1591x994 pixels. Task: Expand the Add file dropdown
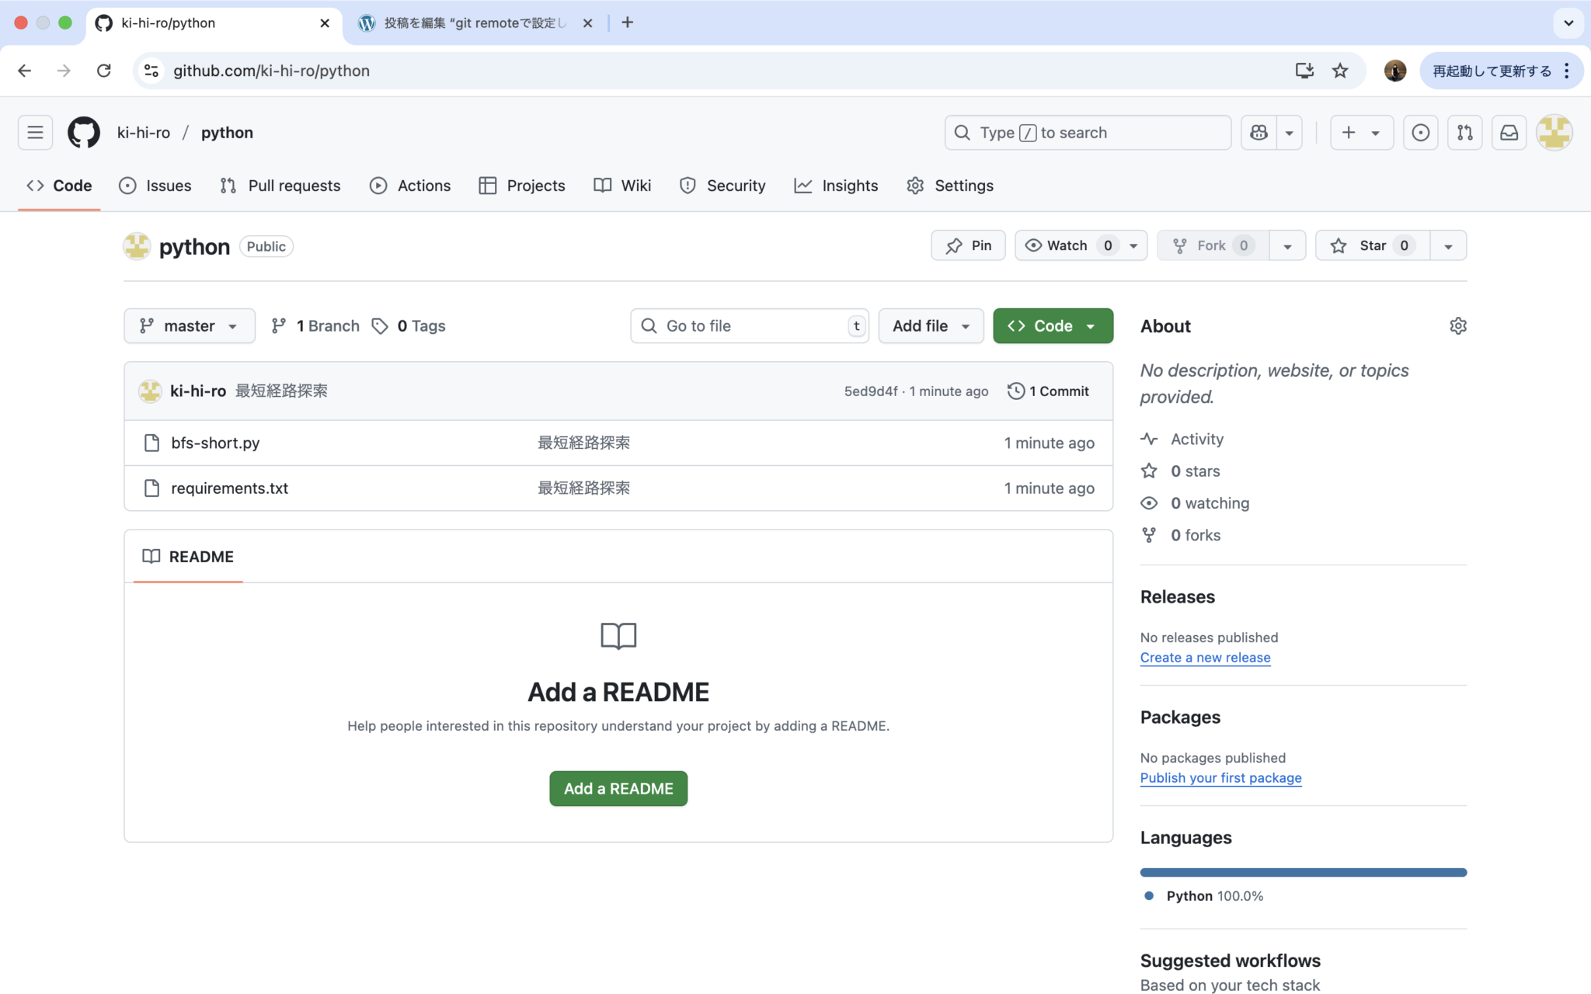930,325
